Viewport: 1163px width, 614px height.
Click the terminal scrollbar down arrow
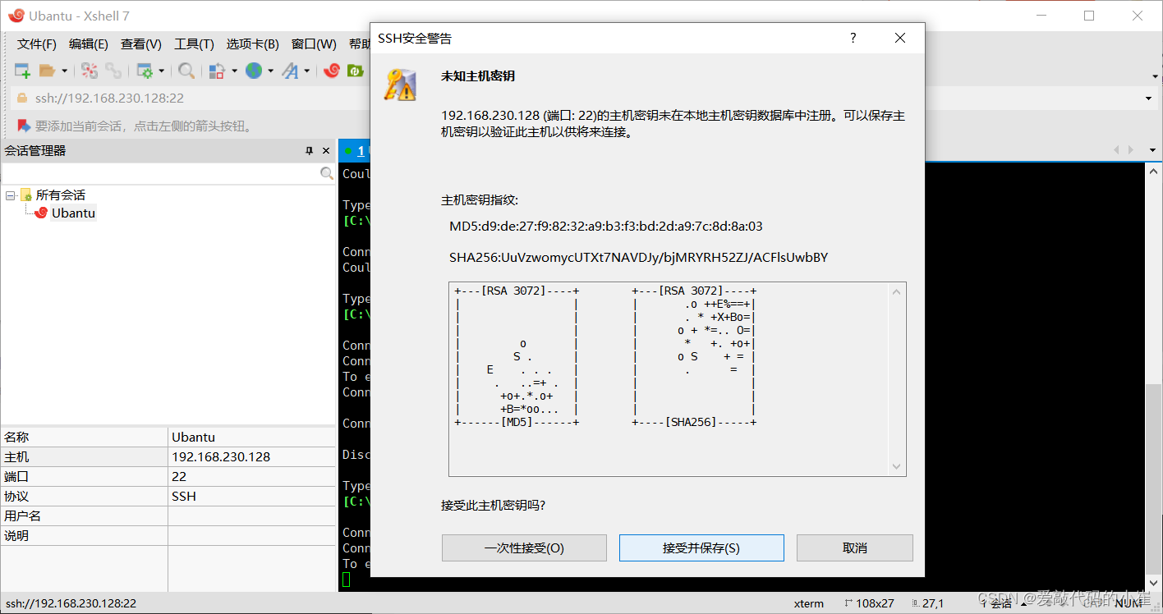(x=1154, y=584)
